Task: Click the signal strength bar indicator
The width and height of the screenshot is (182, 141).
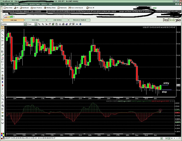Action: click(x=8, y=17)
